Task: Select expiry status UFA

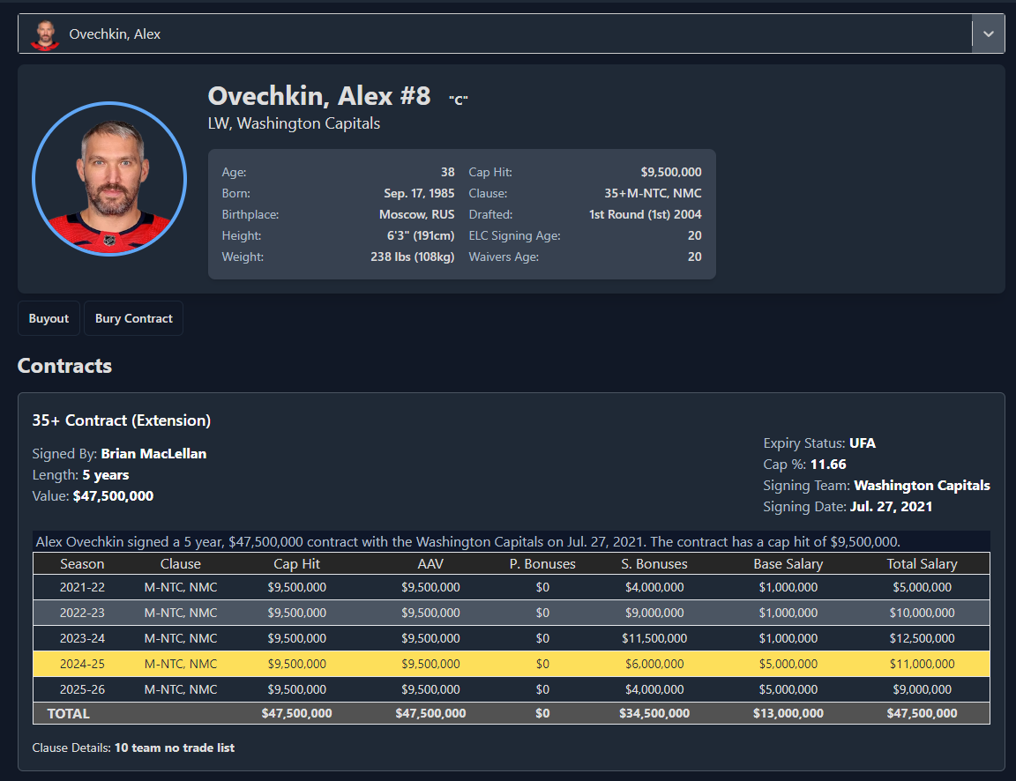Action: (863, 443)
